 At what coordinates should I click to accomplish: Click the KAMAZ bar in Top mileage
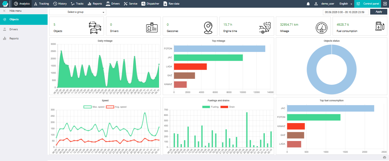[180, 84]
